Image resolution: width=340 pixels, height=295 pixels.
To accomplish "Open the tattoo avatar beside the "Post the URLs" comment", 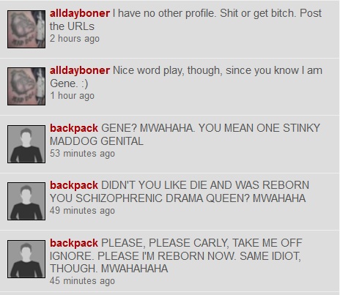I will (26, 29).
